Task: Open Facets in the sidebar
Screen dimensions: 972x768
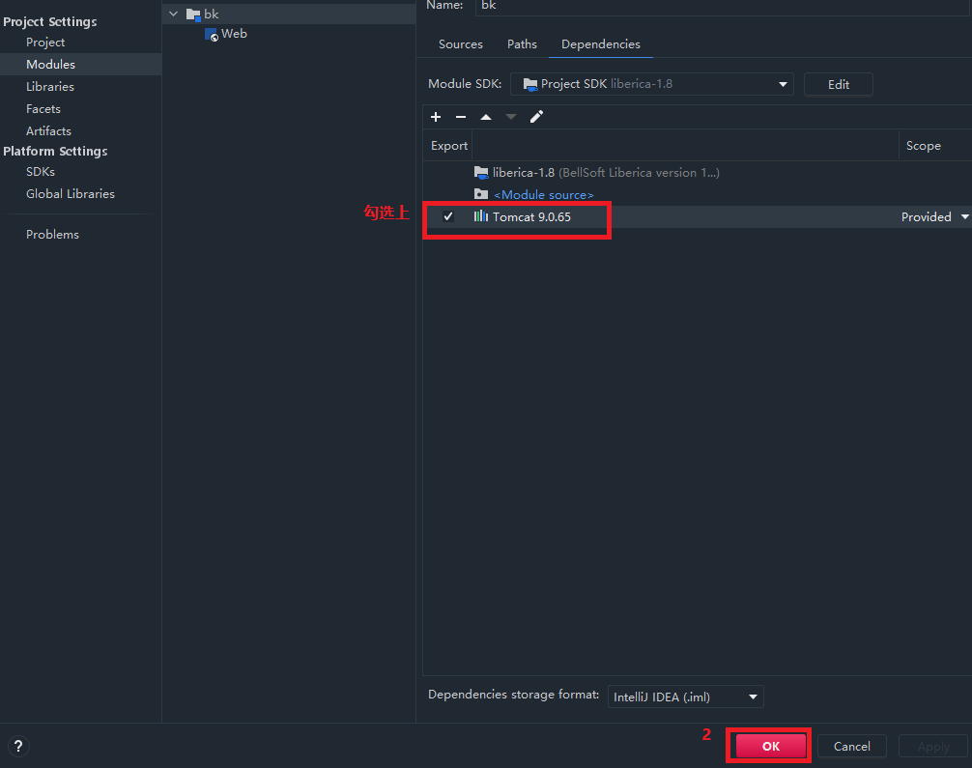Action: [x=43, y=109]
